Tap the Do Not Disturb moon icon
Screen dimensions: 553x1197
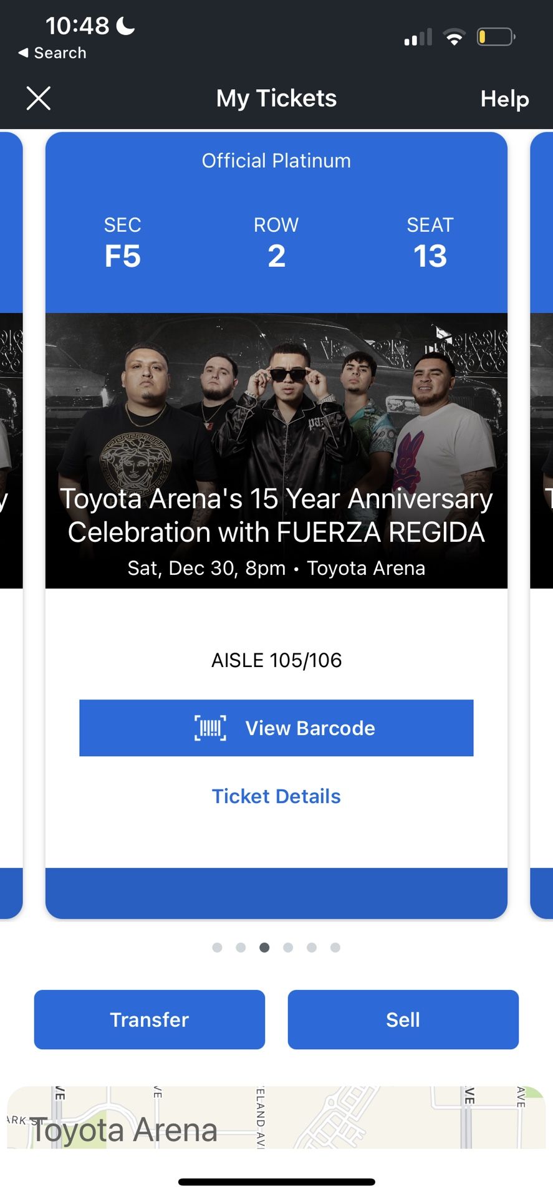click(125, 26)
